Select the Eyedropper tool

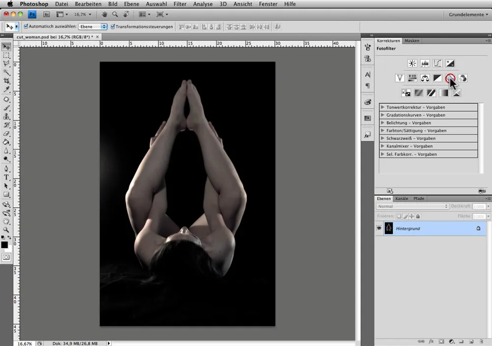click(x=6, y=90)
